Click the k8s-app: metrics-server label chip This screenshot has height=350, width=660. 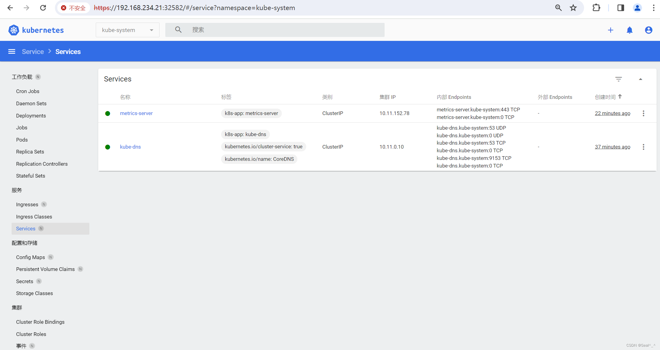tap(251, 113)
